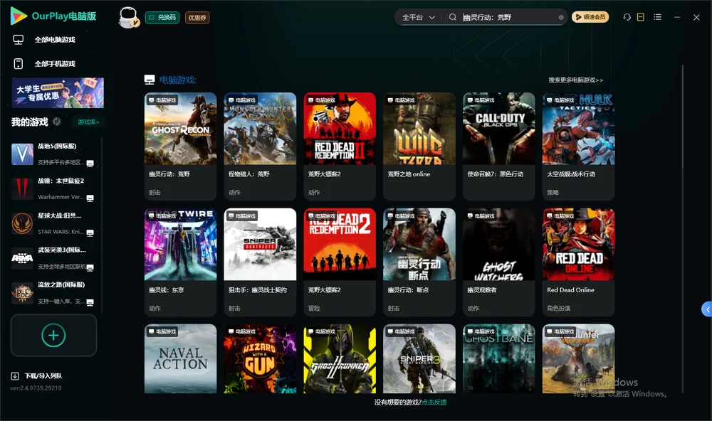Click 点击反馈 feedback link
The width and height of the screenshot is (712, 421).
point(434,402)
